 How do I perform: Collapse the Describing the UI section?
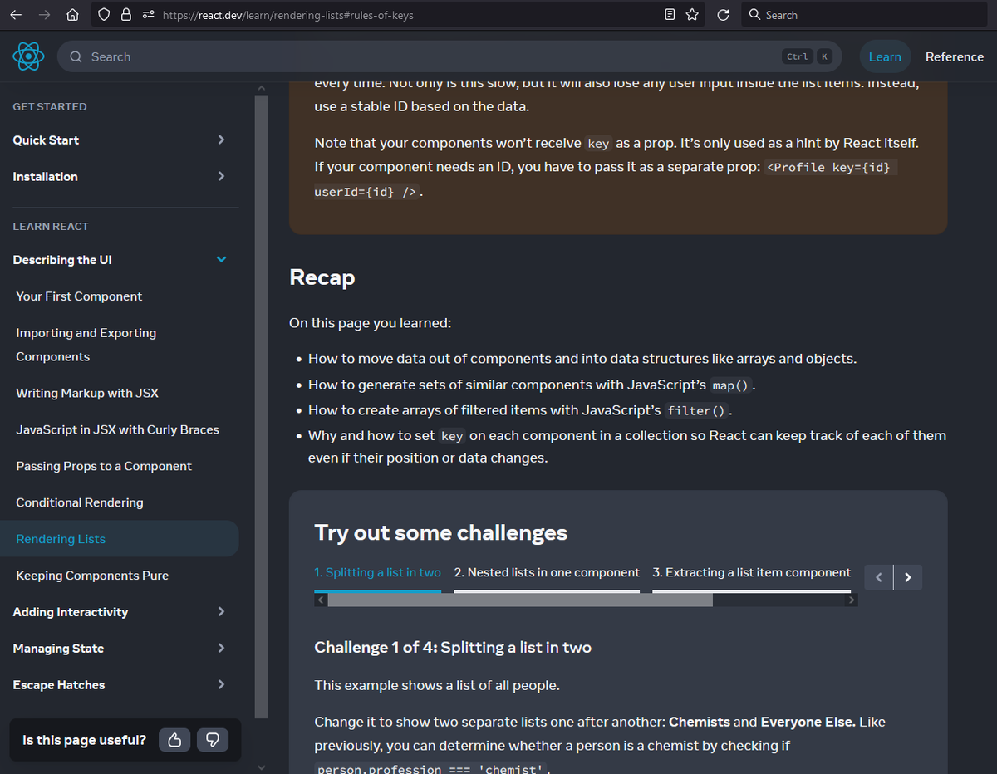(x=221, y=259)
